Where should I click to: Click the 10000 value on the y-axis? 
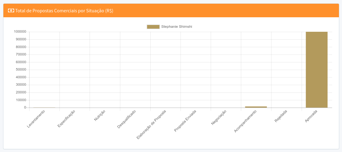pos(21,100)
